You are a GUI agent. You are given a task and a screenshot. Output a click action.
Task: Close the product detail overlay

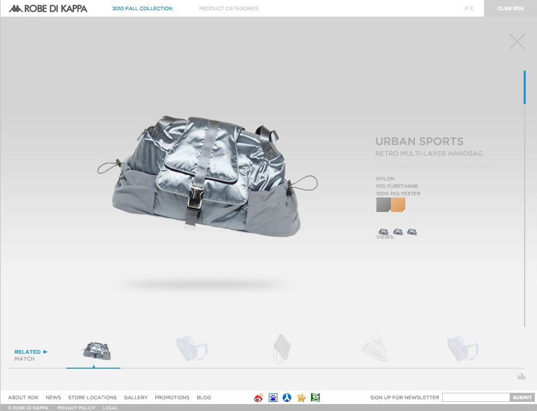pos(517,42)
